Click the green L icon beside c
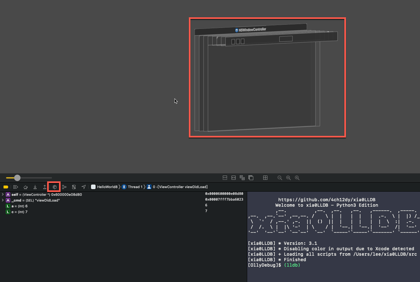 point(8,212)
